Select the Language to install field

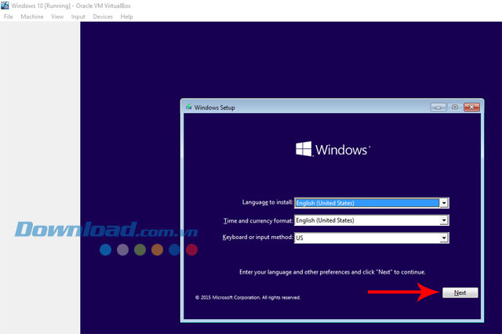point(371,203)
